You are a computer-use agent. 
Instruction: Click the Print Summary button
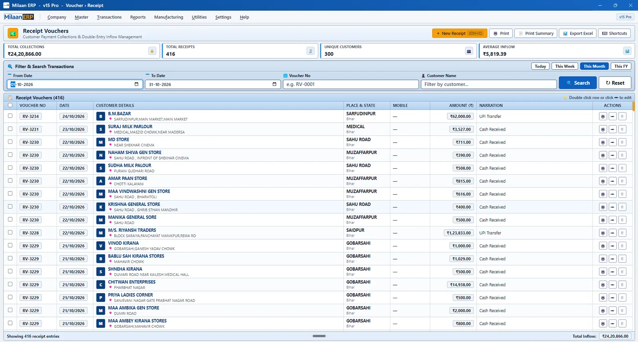pos(536,33)
